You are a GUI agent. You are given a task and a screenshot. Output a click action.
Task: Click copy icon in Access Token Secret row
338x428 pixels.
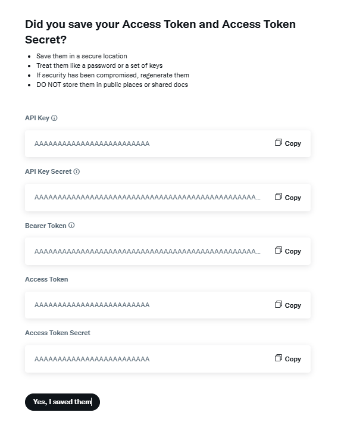click(278, 358)
